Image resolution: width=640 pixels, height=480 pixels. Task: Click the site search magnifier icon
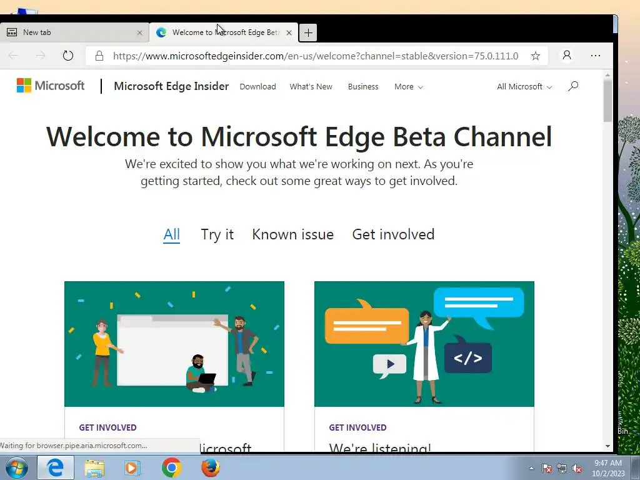pos(573,86)
